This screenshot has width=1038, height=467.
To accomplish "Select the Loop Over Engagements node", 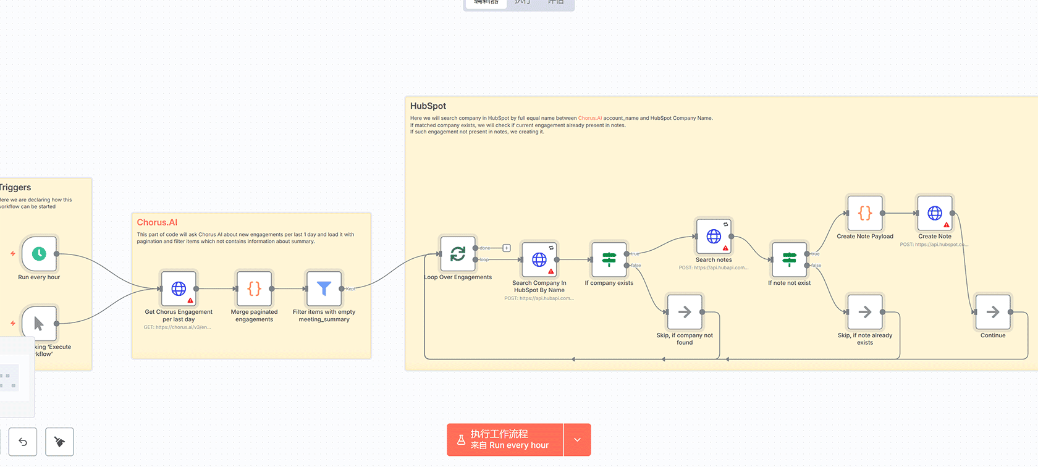I will (x=458, y=254).
